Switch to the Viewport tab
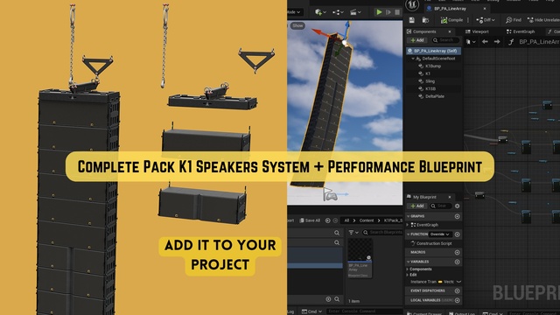560x315 pixels. [x=477, y=31]
